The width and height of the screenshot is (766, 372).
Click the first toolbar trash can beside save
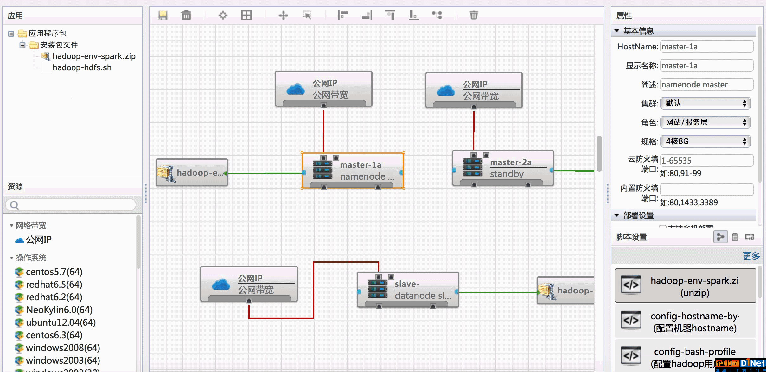click(186, 15)
